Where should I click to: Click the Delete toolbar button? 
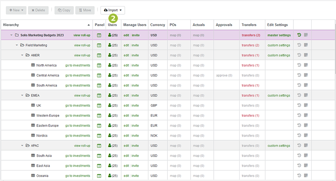tap(38, 10)
